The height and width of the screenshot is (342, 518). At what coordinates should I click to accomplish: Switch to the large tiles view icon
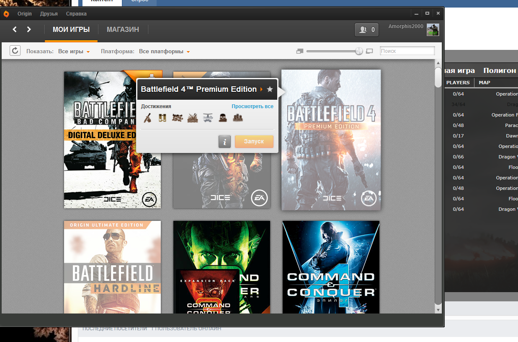tap(369, 51)
